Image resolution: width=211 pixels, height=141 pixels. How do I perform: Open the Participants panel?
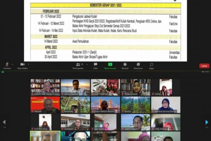tap(78, 65)
